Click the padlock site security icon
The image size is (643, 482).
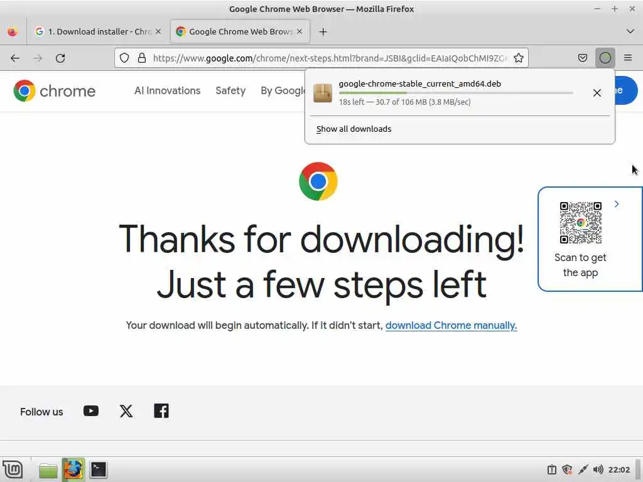[142, 58]
